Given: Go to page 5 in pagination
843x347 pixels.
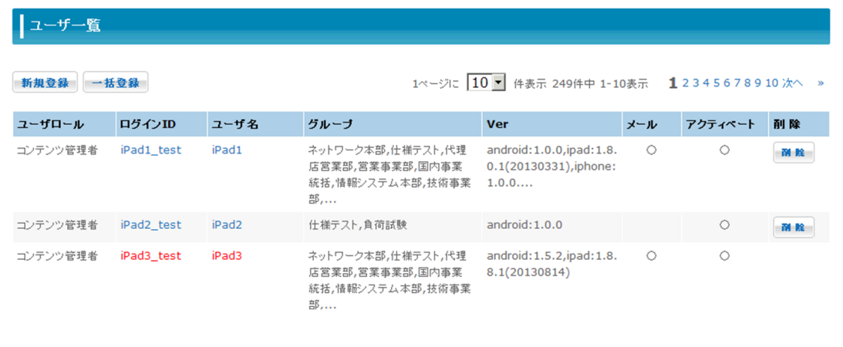Looking at the screenshot, I should [x=717, y=83].
